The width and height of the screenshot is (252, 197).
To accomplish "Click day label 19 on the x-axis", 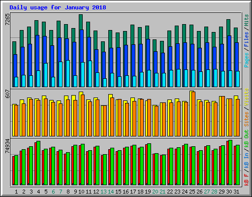I will click(148, 192).
